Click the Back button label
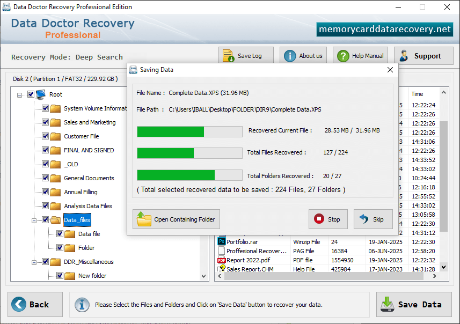The height and width of the screenshot is (324, 460). (39, 304)
